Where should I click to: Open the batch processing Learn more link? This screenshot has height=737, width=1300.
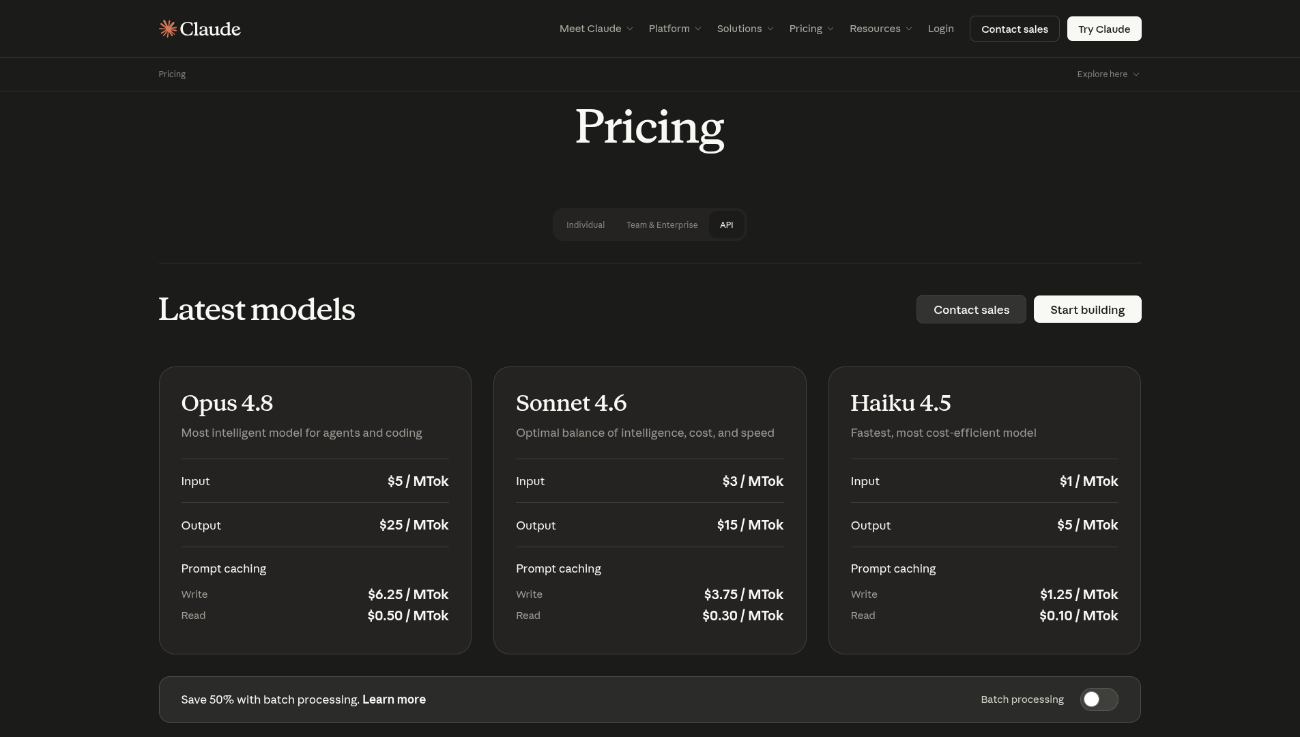click(394, 699)
